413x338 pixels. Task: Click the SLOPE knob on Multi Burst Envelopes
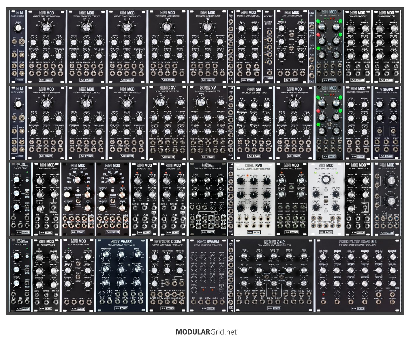click(336, 207)
